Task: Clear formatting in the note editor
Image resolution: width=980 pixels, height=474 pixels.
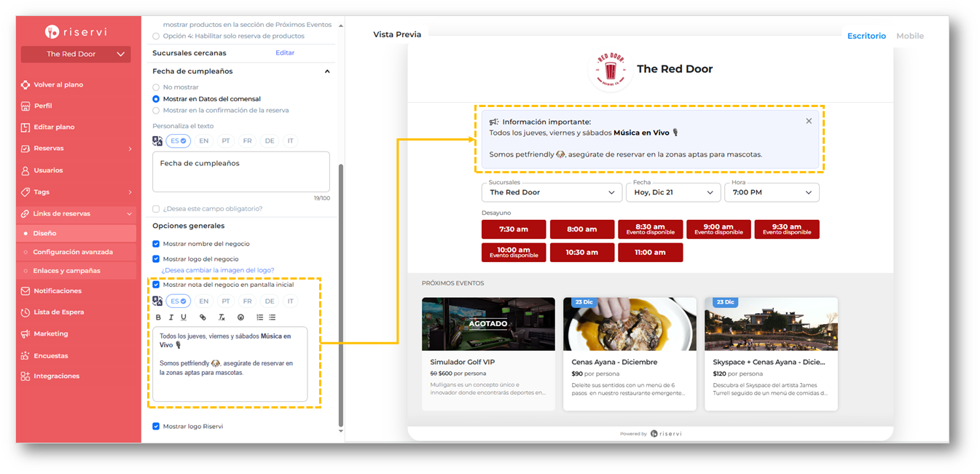Action: tap(222, 317)
